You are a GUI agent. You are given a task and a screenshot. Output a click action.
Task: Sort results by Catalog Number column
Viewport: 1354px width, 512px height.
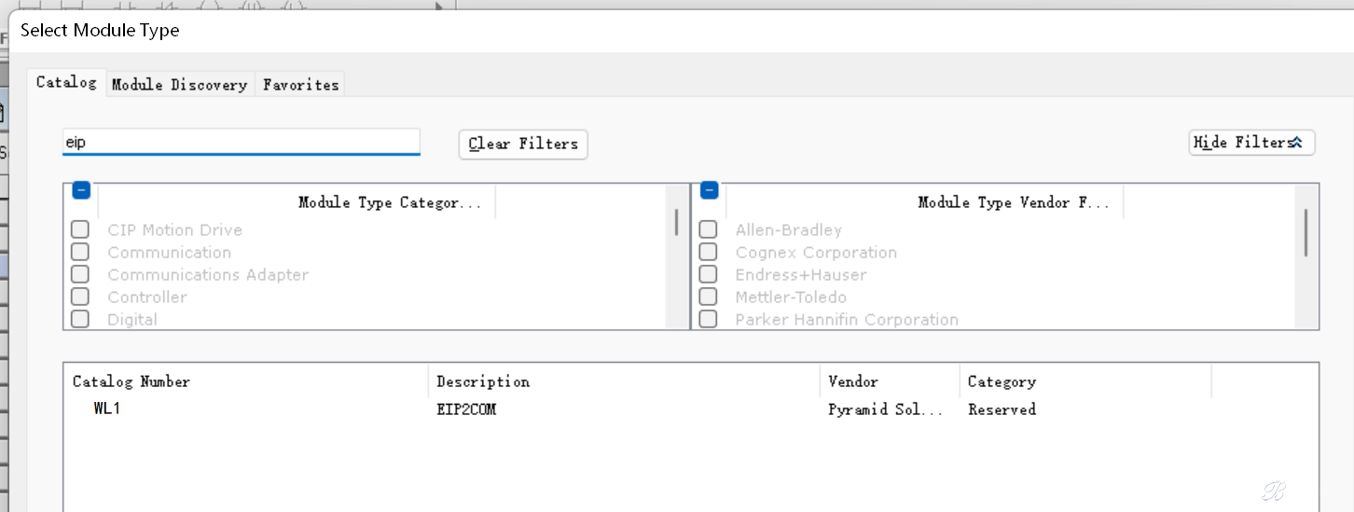[131, 381]
